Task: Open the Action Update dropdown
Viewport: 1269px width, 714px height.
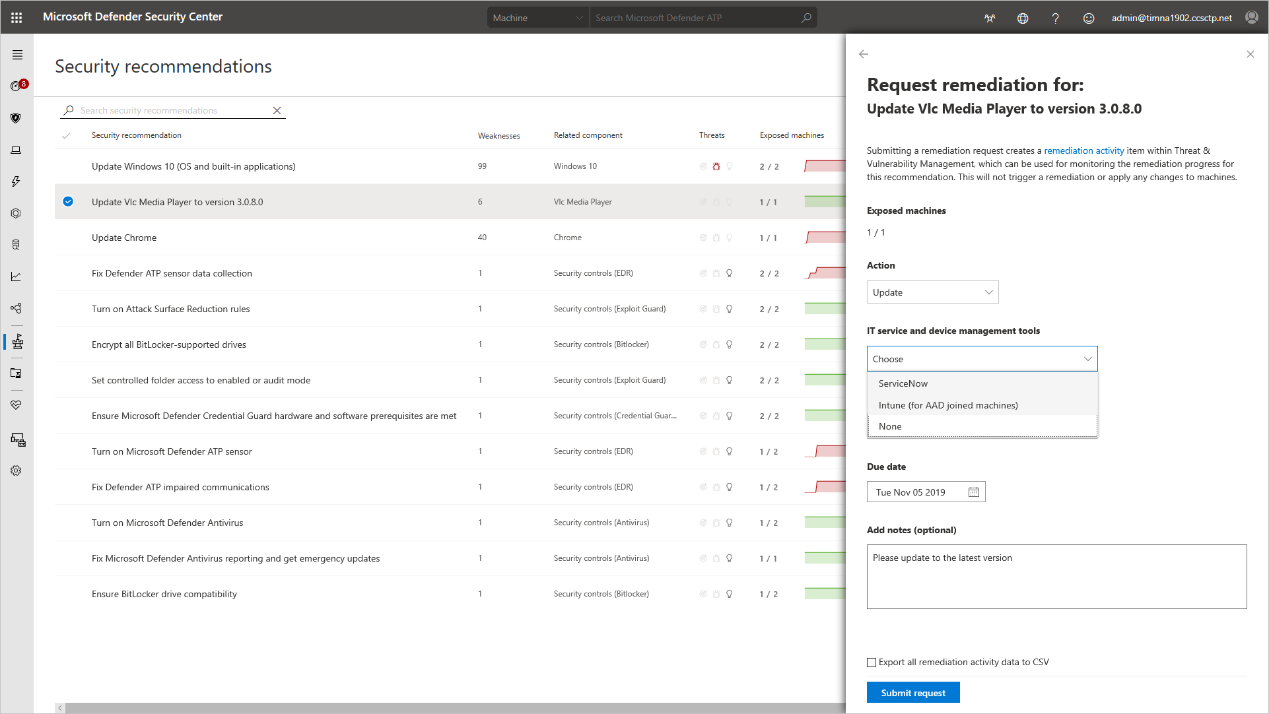Action: click(x=932, y=292)
